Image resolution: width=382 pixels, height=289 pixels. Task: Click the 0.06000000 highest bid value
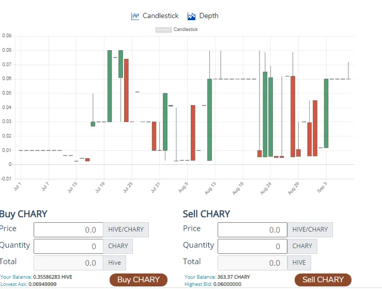click(227, 284)
